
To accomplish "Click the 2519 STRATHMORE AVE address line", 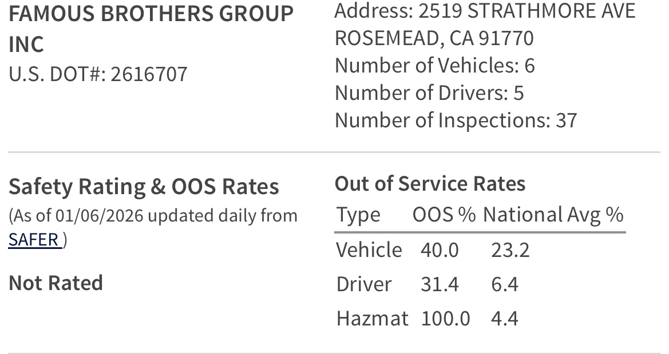I will coord(485,11).
